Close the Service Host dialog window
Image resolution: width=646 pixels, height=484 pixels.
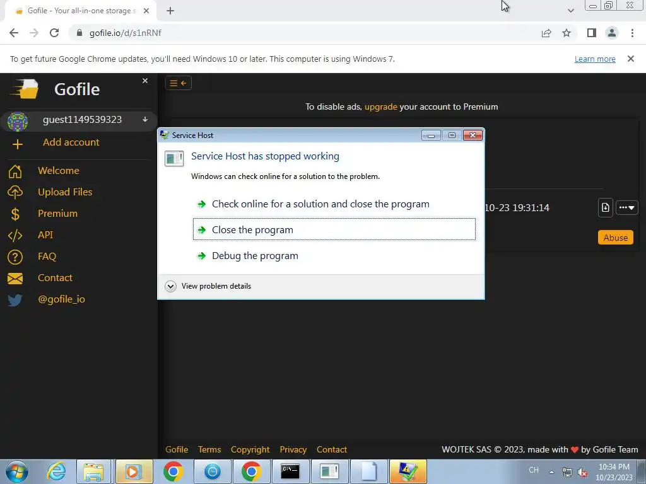473,135
